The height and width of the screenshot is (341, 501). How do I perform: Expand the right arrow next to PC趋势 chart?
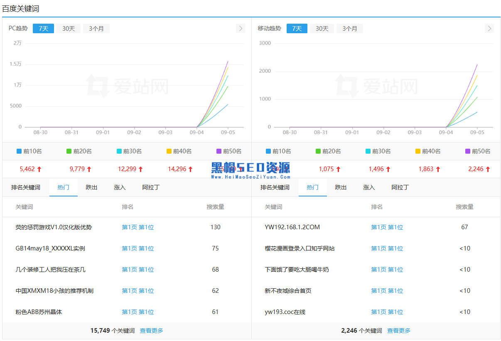point(241,28)
